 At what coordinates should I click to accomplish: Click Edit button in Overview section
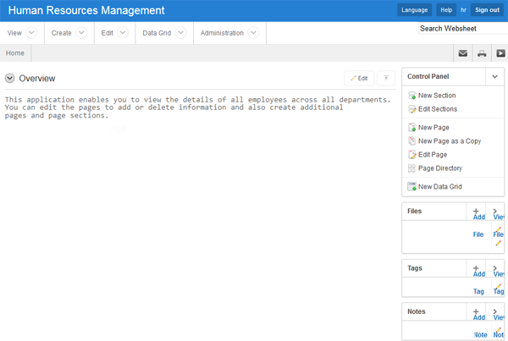(x=359, y=78)
